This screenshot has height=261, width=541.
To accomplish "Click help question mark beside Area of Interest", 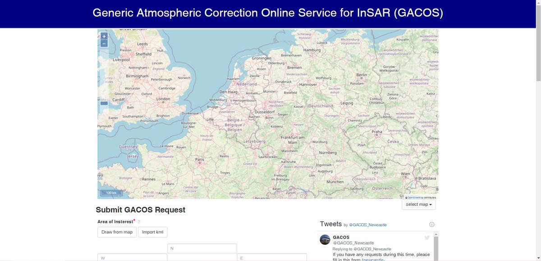I will click(x=139, y=222).
